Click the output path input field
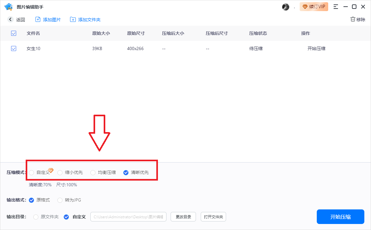The height and width of the screenshot is (230, 371). coord(128,217)
